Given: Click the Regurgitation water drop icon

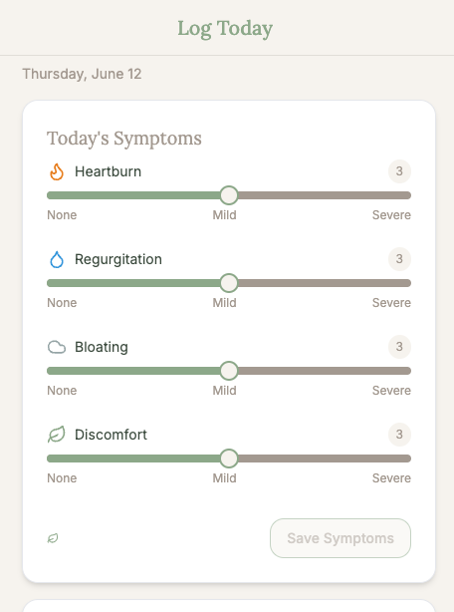Looking at the screenshot, I should pos(57,259).
